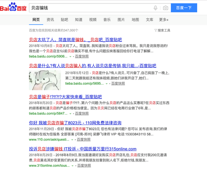207x171 pixels.
Task: Click URL tieba.baidu.com/p/5906...
Action: [48, 56]
